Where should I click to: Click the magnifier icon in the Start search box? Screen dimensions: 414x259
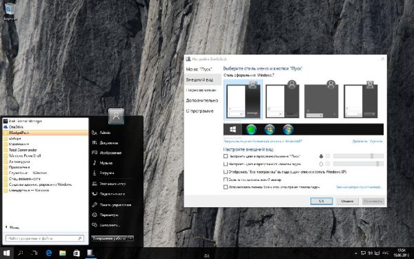click(80, 238)
